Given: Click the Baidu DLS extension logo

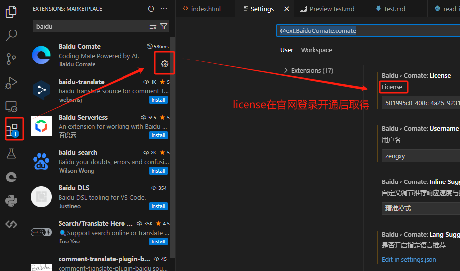Looking at the screenshot, I should pos(41,197).
